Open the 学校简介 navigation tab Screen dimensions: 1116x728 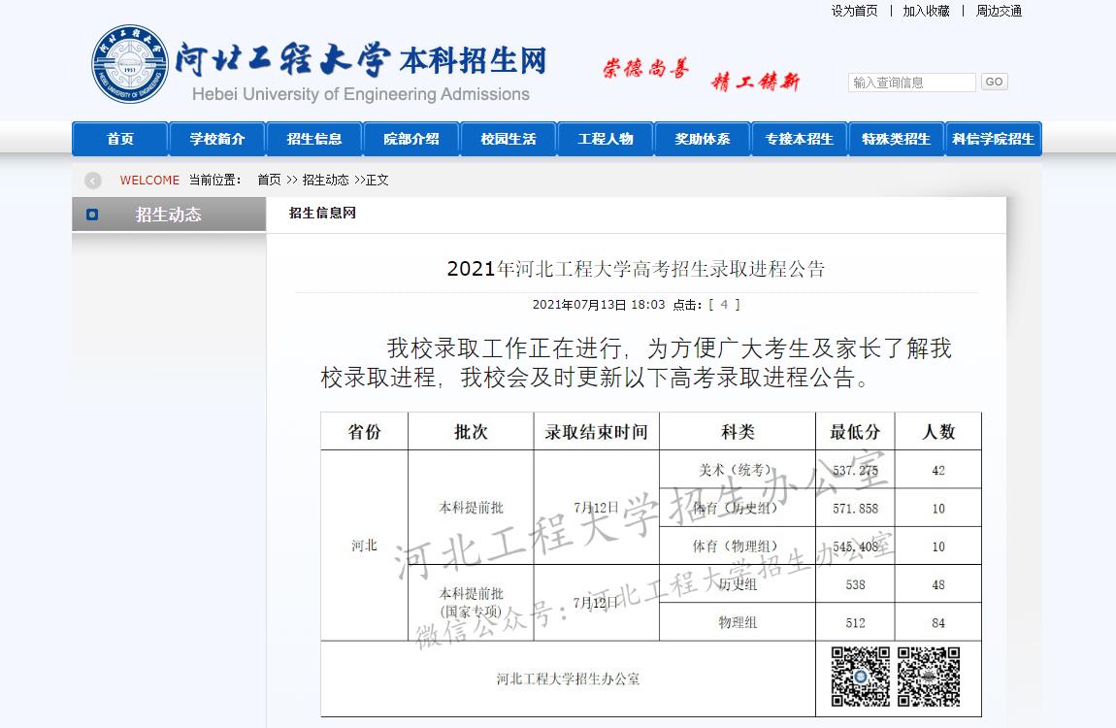pyautogui.click(x=217, y=139)
